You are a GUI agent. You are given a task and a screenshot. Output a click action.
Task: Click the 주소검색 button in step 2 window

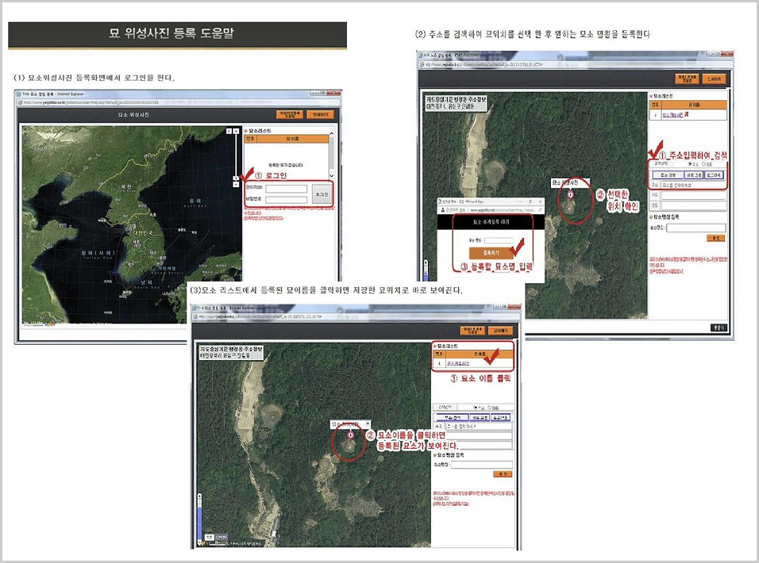(668, 175)
